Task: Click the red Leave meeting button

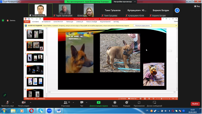Action: click(x=195, y=104)
